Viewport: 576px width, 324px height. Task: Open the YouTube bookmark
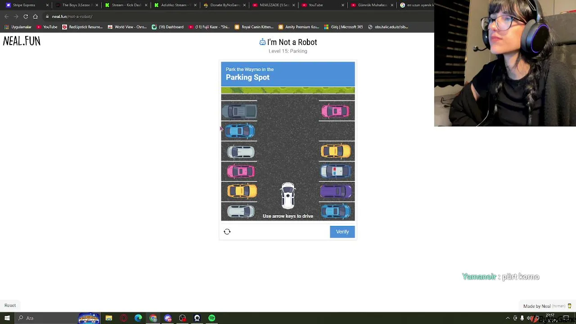(47, 27)
